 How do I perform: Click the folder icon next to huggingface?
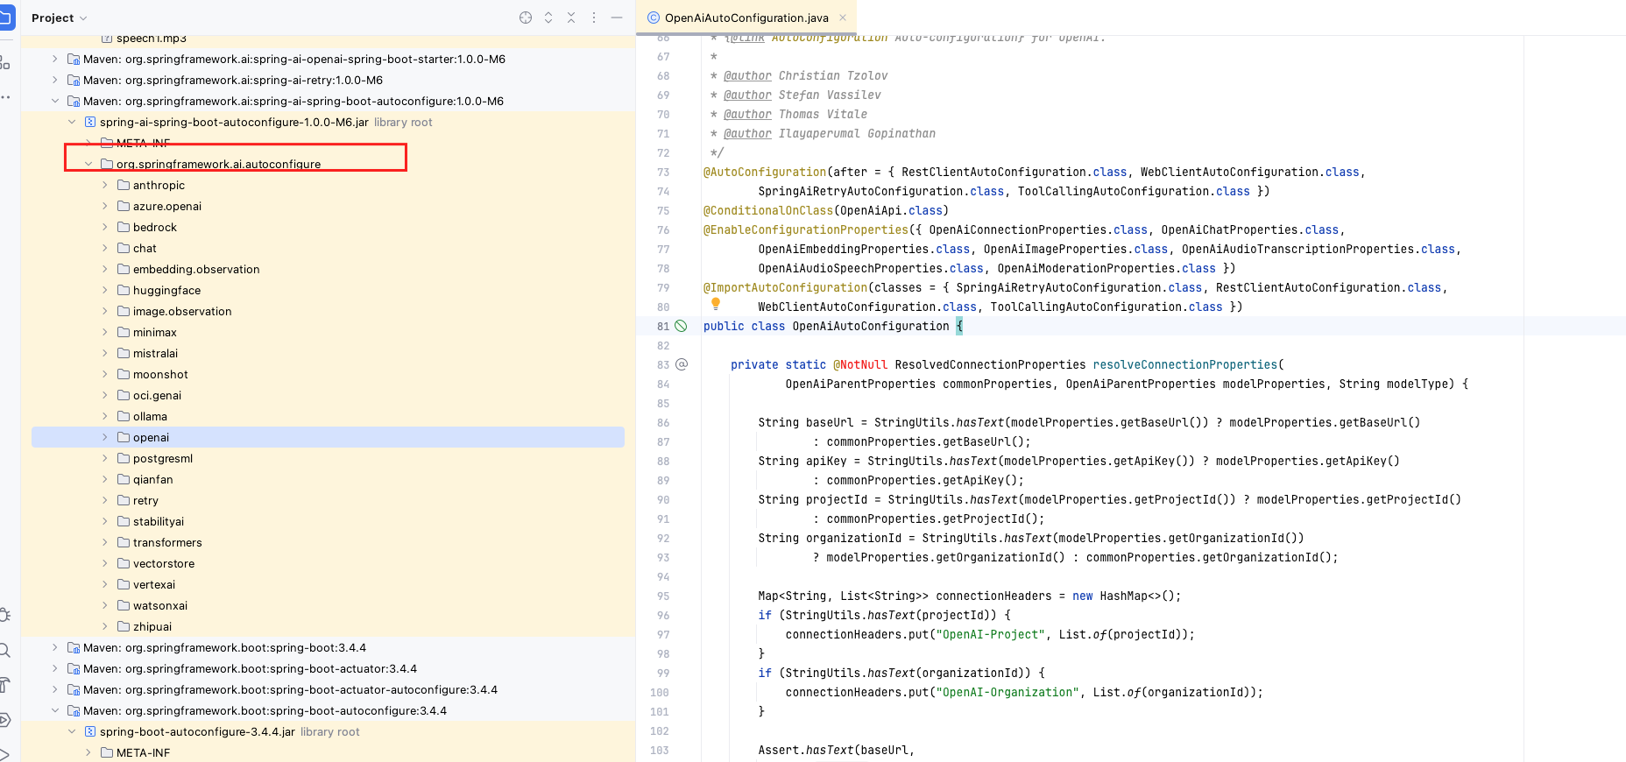[x=124, y=291]
